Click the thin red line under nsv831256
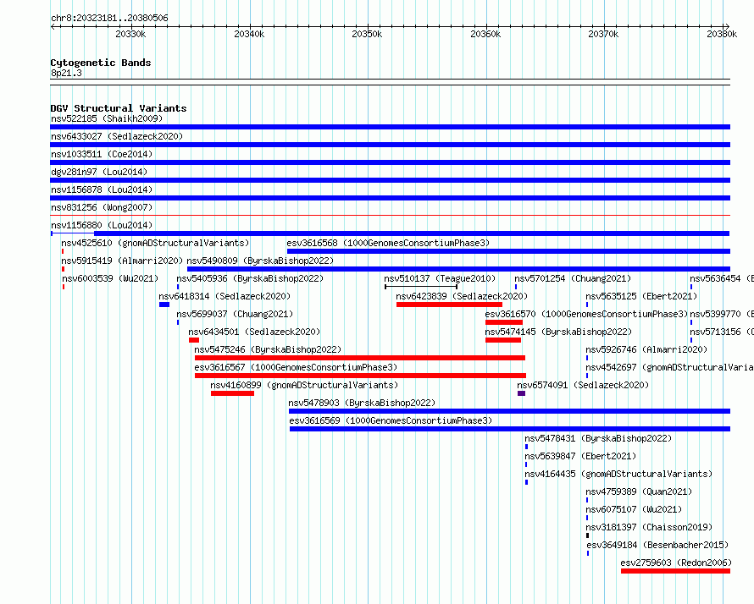 [x=390, y=215]
